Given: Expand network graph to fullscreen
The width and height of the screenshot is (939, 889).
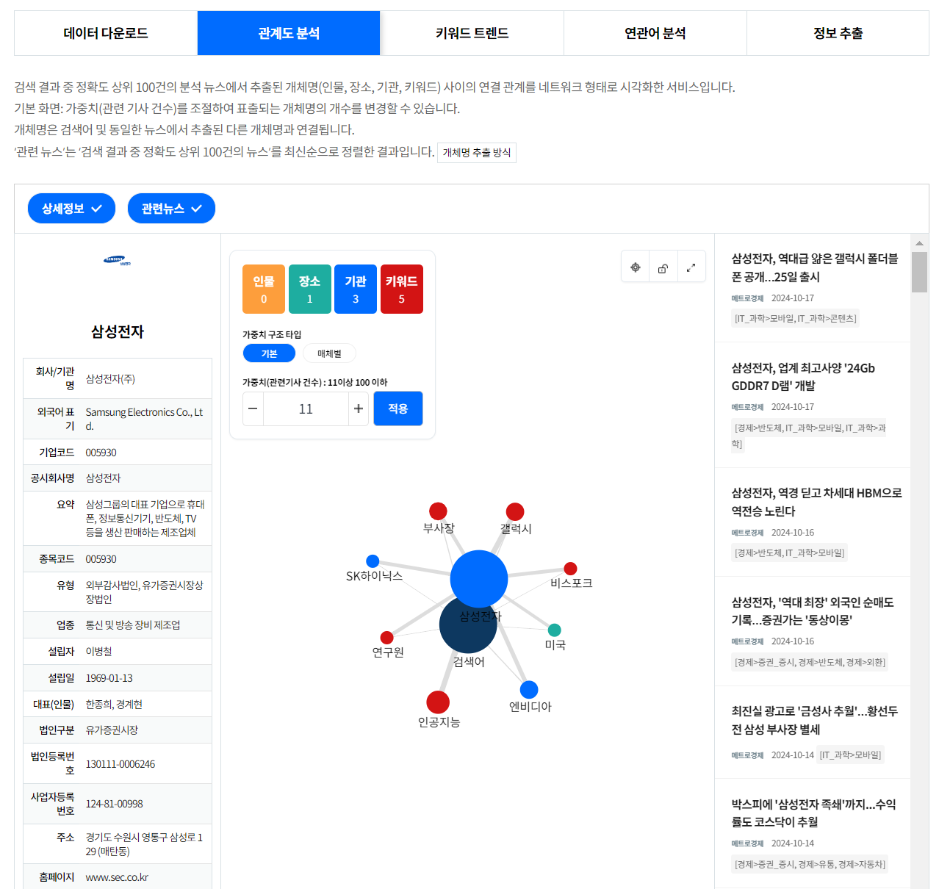Looking at the screenshot, I should (691, 268).
